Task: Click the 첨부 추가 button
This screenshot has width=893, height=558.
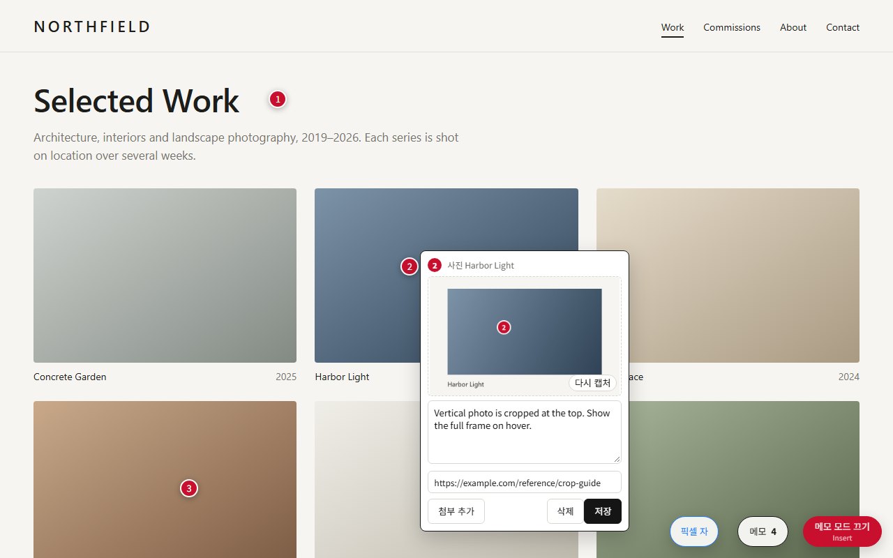Action: pyautogui.click(x=456, y=511)
